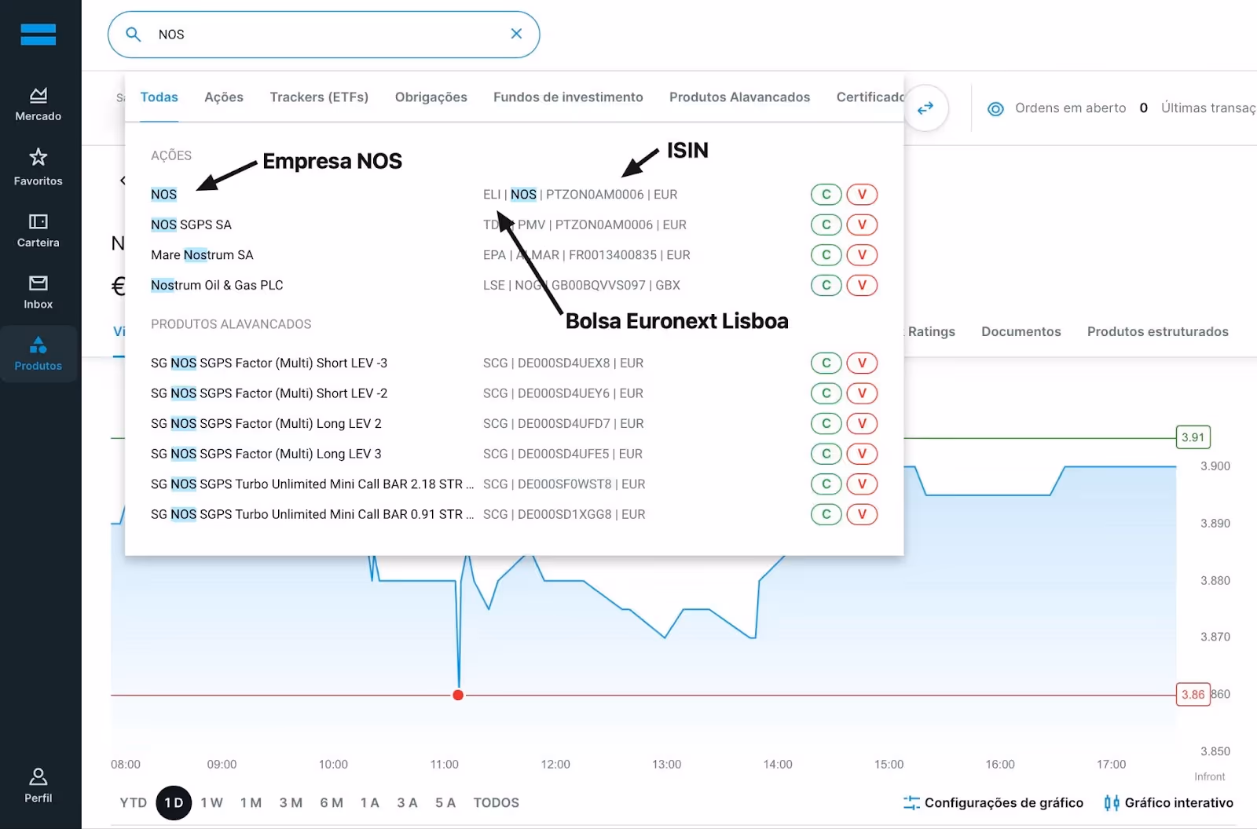Image resolution: width=1257 pixels, height=829 pixels.
Task: Buy NOS on ELI with C button
Action: (x=826, y=195)
